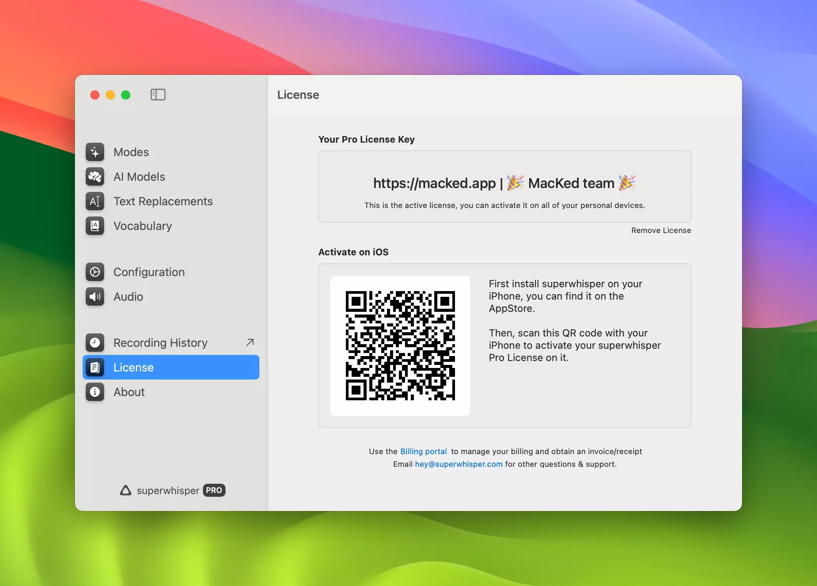The width and height of the screenshot is (817, 586).
Task: Click the About info icon
Action: pos(95,392)
